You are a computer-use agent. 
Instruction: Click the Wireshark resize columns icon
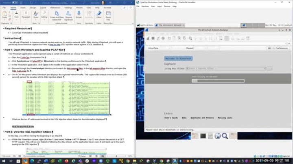[248, 38]
